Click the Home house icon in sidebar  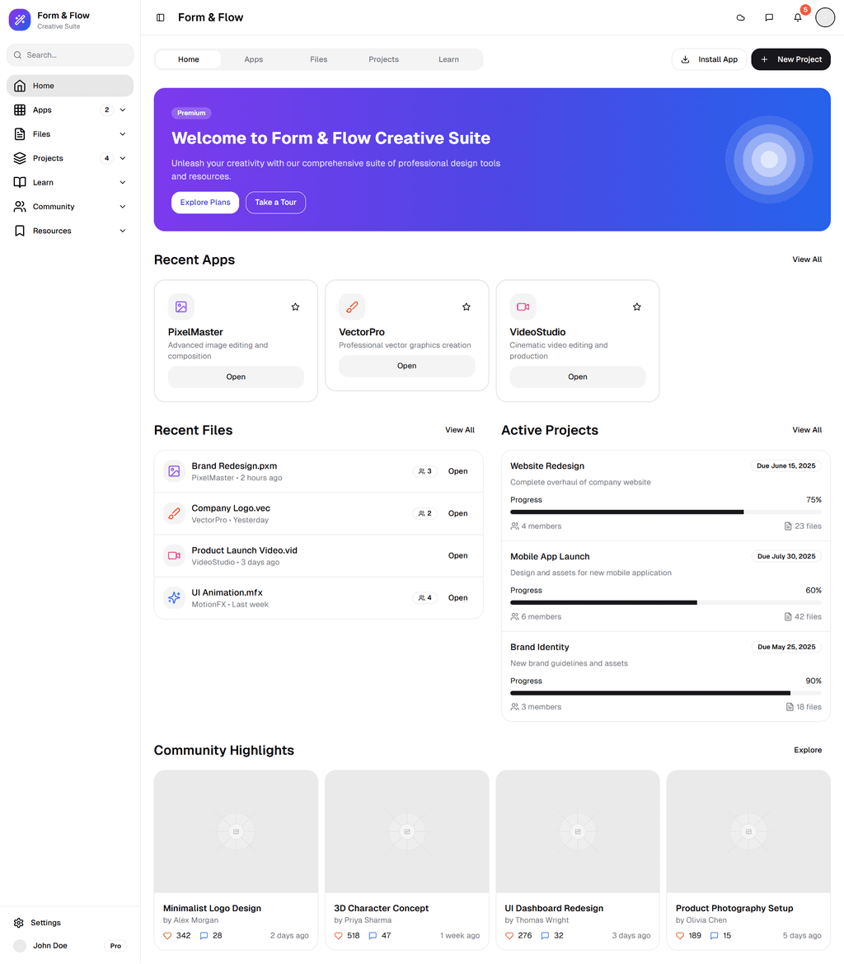[x=20, y=86]
